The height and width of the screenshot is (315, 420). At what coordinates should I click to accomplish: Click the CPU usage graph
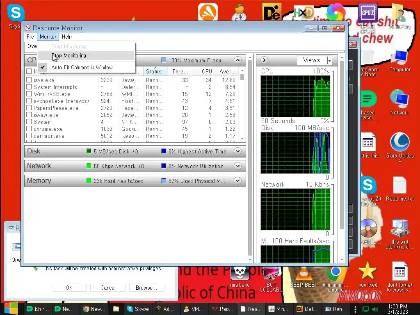click(295, 96)
